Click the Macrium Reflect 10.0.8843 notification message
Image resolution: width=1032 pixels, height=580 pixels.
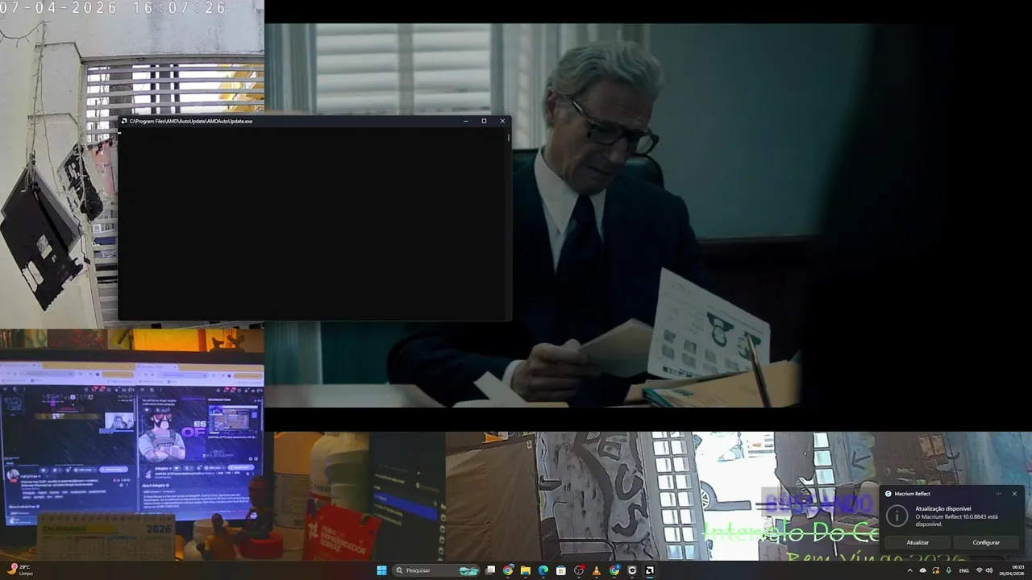coord(957,520)
